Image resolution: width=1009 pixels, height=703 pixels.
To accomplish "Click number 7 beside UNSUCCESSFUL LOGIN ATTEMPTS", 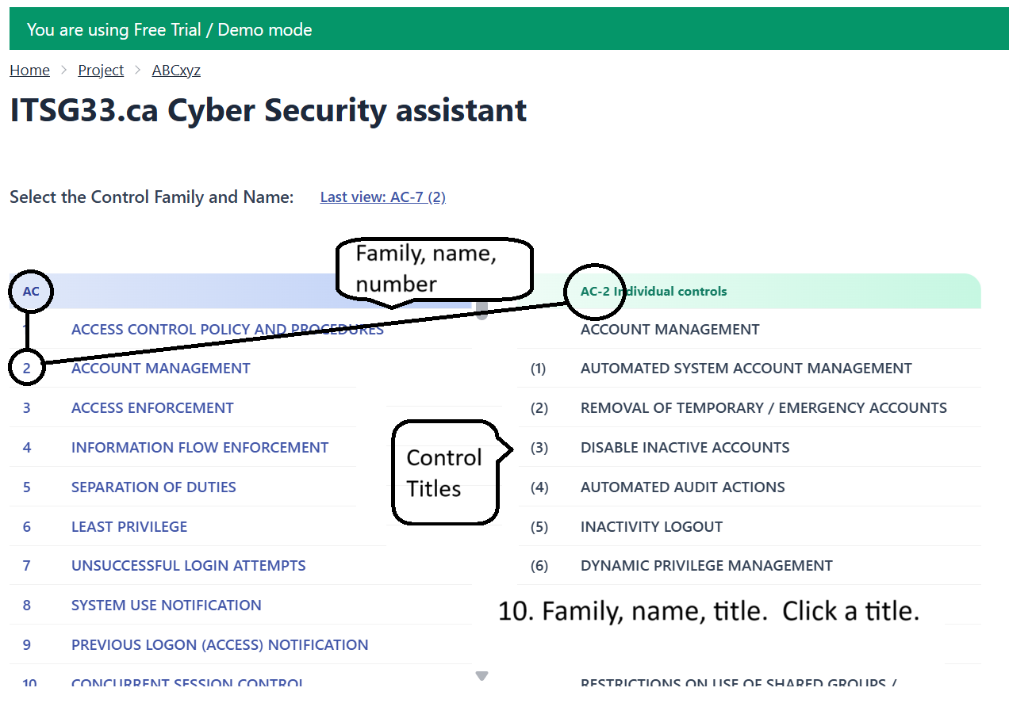I will click(x=27, y=566).
